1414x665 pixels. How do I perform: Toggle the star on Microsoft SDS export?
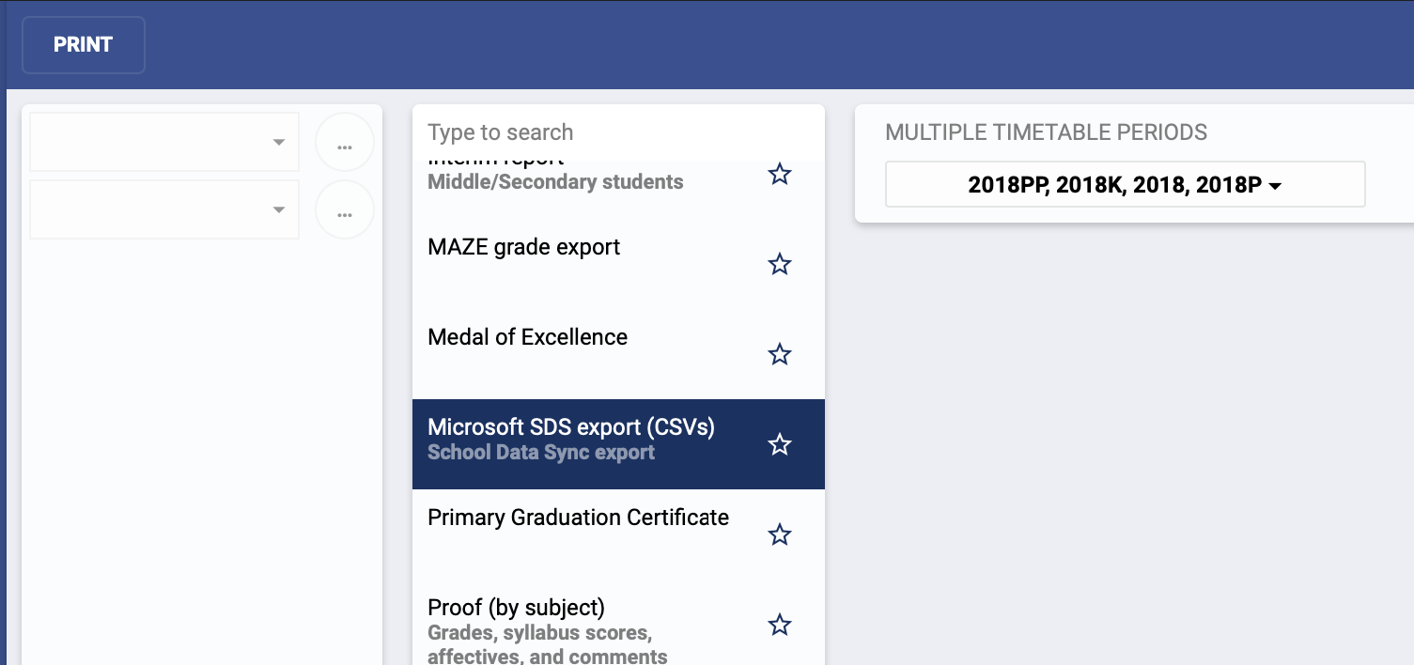click(x=779, y=444)
